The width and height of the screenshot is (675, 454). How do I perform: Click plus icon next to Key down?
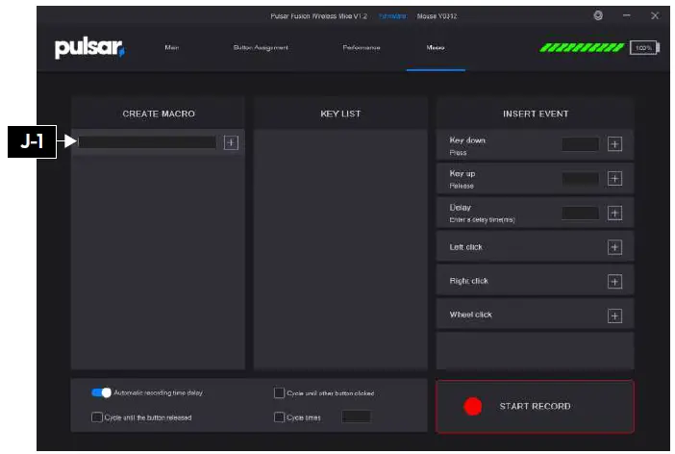click(x=614, y=144)
